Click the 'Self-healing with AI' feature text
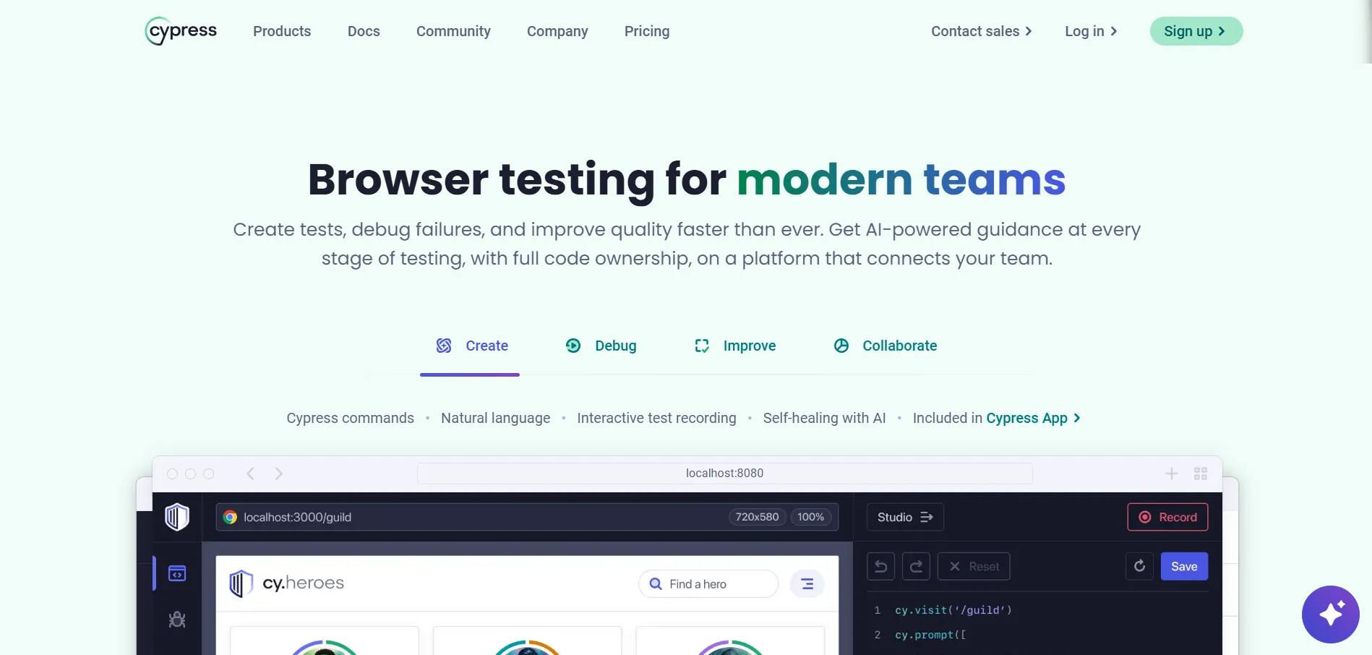Screen dimensions: 1372x655 click(825, 418)
